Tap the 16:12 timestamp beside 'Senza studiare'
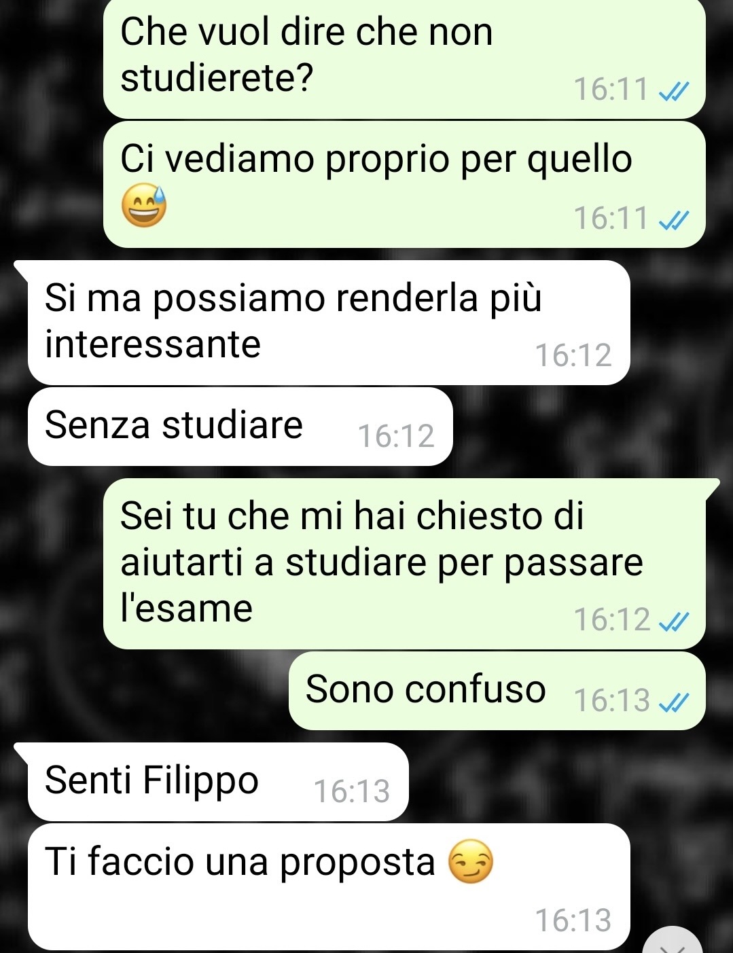The image size is (733, 953). 396,436
